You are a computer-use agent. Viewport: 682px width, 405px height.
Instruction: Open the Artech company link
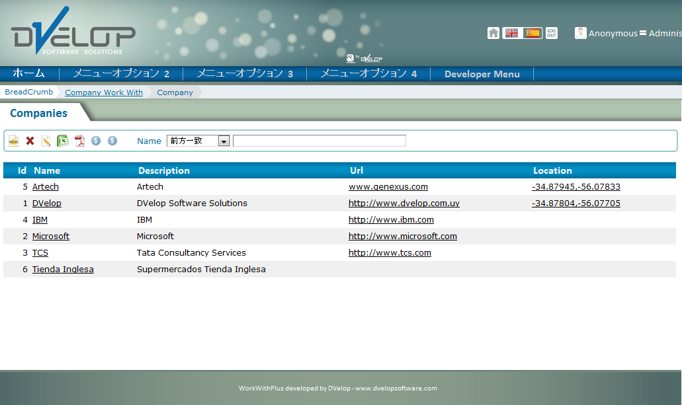click(x=46, y=187)
